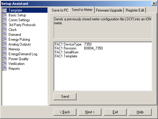This screenshot has width=158, height=119.
Task: Click the Demand list icon
Action: coord(5,35)
